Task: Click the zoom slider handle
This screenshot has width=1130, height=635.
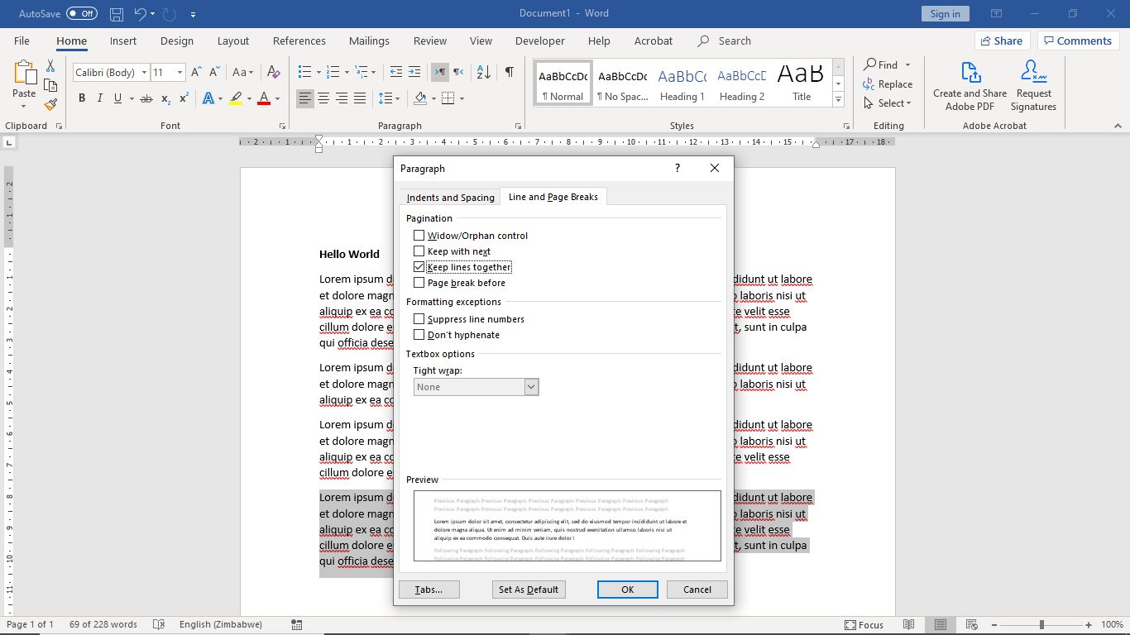Action: click(1041, 625)
